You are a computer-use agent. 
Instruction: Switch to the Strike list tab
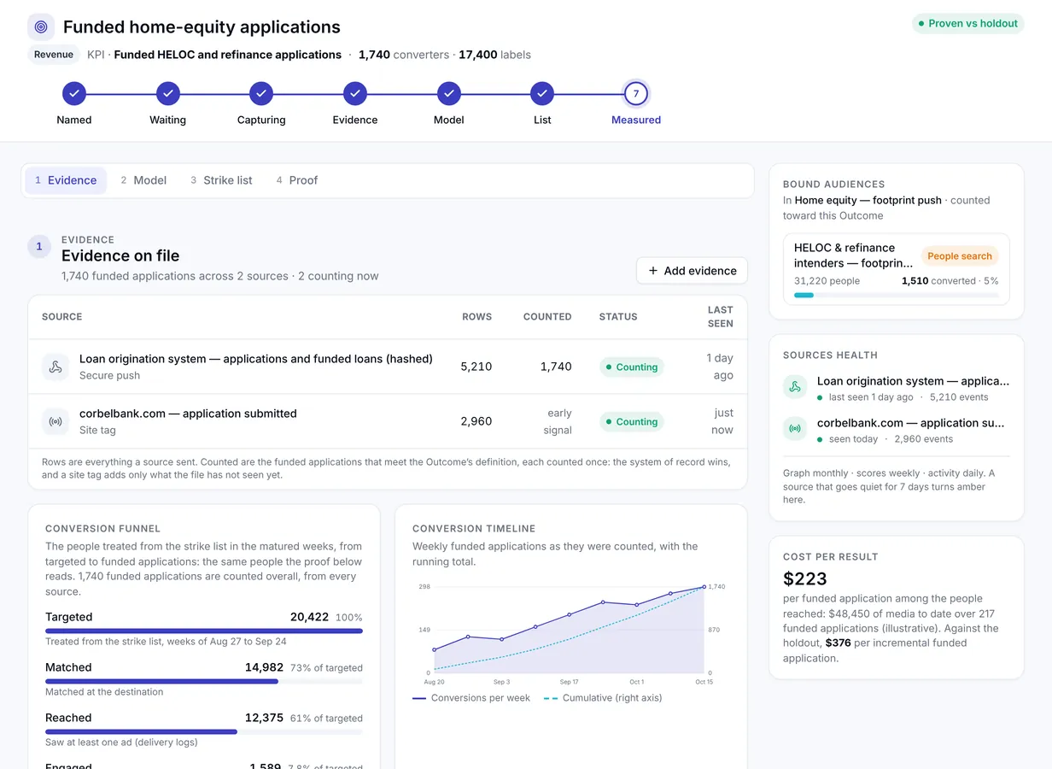(x=221, y=180)
